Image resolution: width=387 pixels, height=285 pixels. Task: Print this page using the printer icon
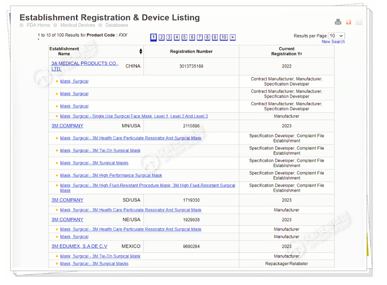click(338, 22)
